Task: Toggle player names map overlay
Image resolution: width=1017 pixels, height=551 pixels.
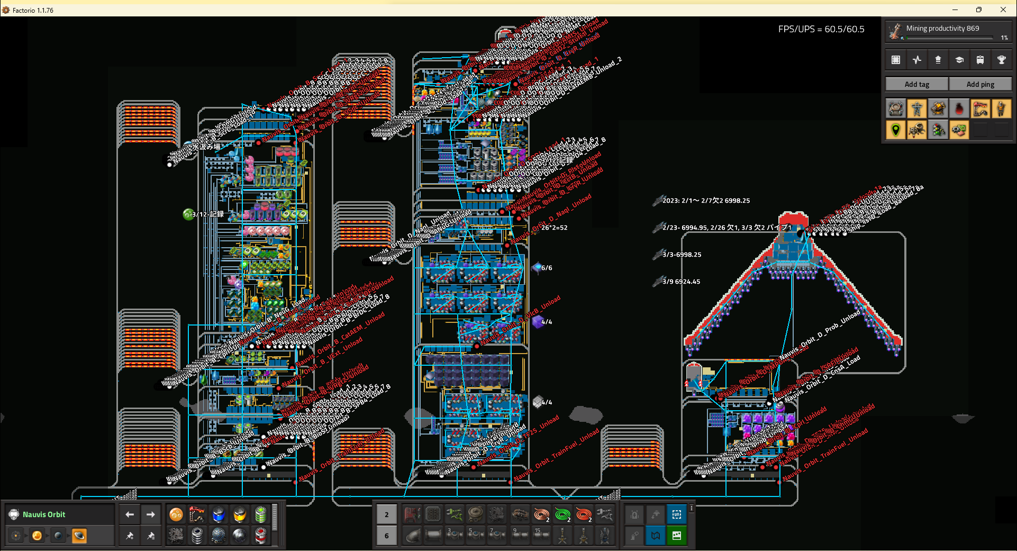Action: (1001, 109)
